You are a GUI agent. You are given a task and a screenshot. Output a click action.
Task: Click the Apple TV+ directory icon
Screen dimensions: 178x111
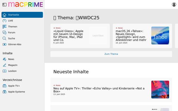click(4, 86)
